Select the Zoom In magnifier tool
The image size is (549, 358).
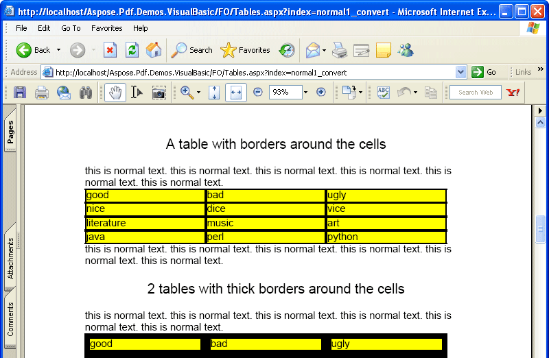[x=187, y=93]
